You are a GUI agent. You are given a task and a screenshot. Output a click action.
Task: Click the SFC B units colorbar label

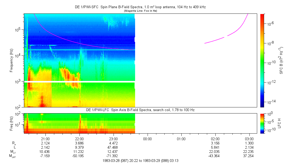(281, 60)
